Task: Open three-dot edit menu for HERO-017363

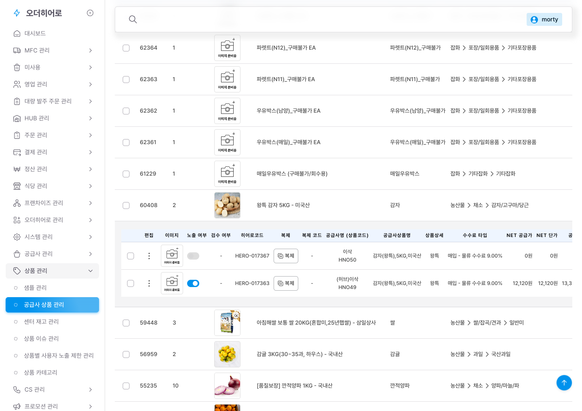Action: pos(149,283)
